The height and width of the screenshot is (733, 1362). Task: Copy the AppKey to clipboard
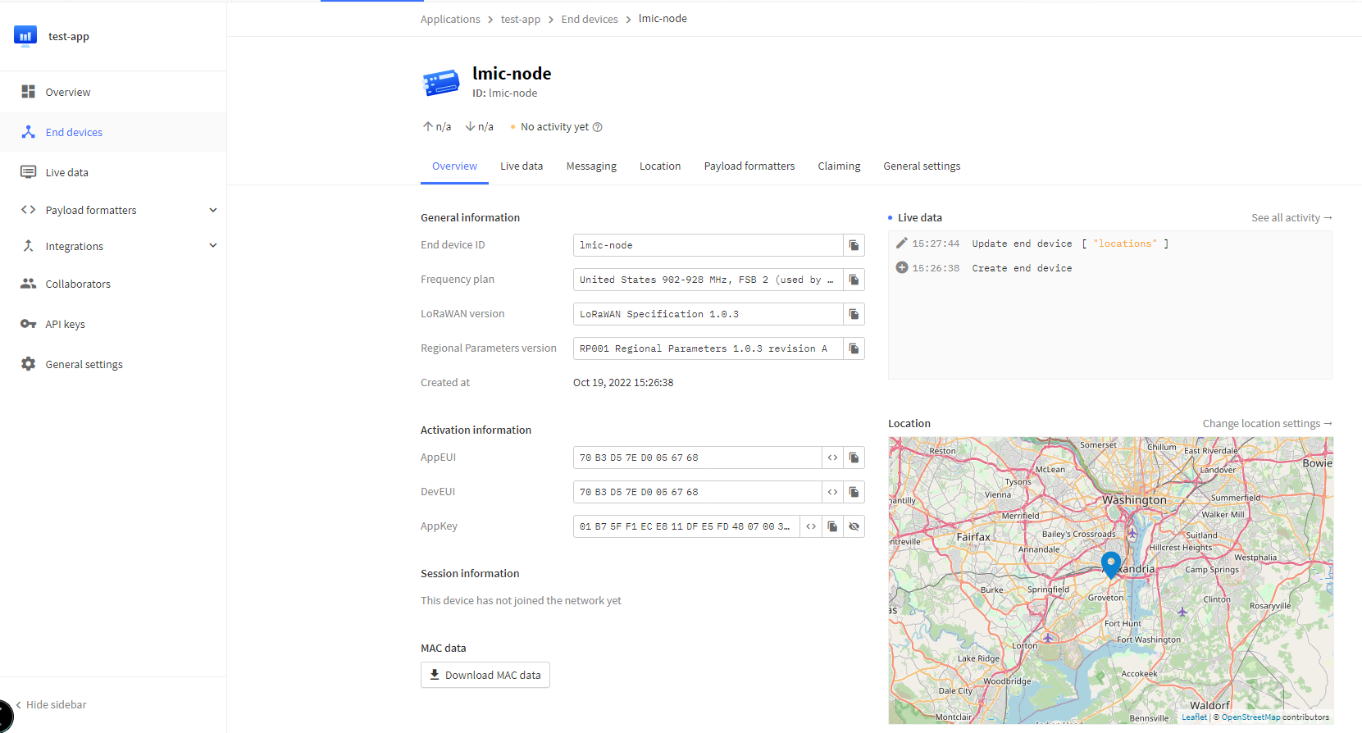pyautogui.click(x=832, y=526)
